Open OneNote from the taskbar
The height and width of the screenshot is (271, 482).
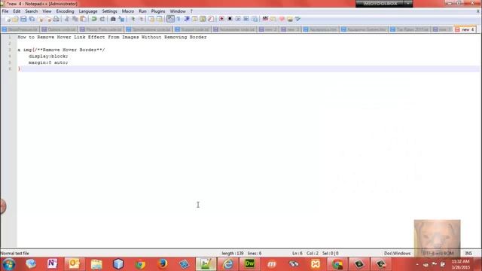(53, 264)
